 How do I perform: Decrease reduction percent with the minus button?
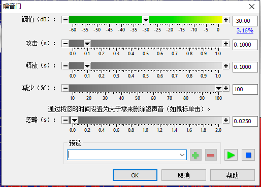click(66, 88)
